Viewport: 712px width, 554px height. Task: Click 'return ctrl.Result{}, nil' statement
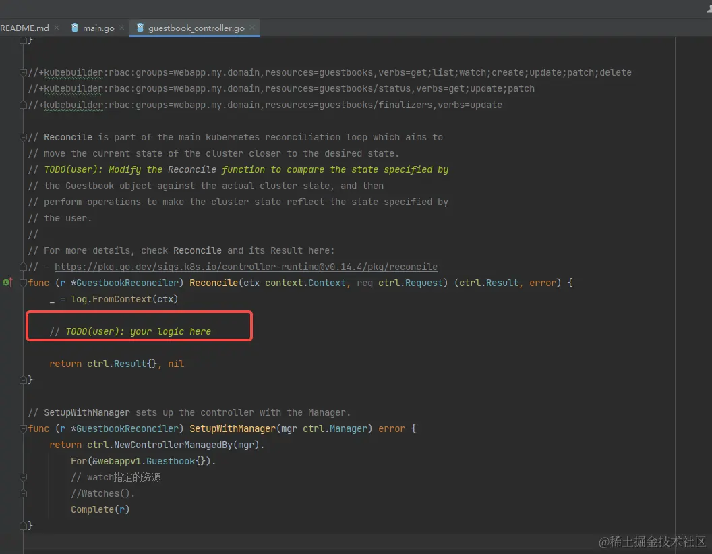pos(117,364)
